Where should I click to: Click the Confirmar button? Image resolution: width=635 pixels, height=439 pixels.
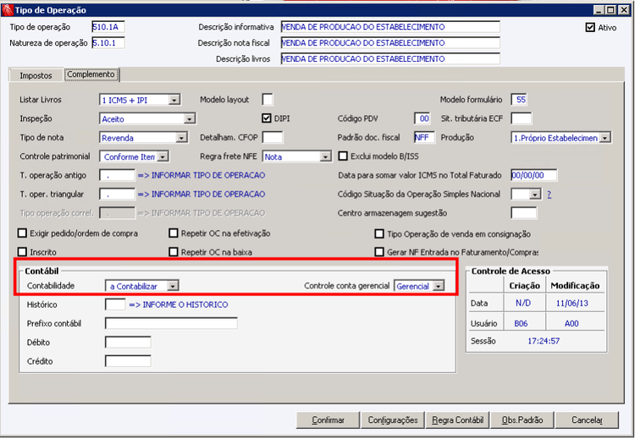[x=328, y=420]
